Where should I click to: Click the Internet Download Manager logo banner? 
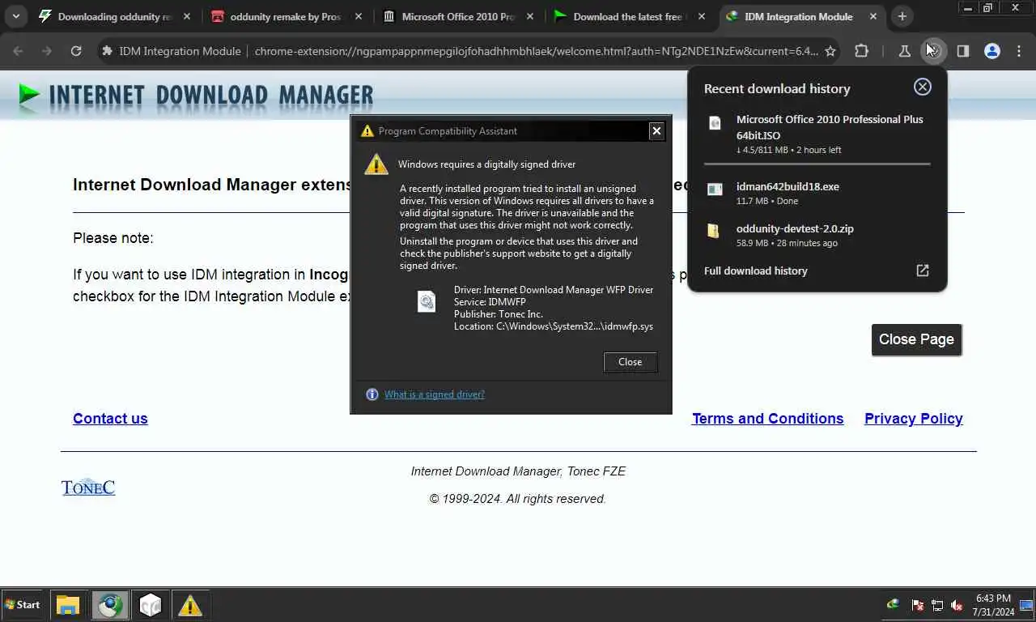[196, 96]
